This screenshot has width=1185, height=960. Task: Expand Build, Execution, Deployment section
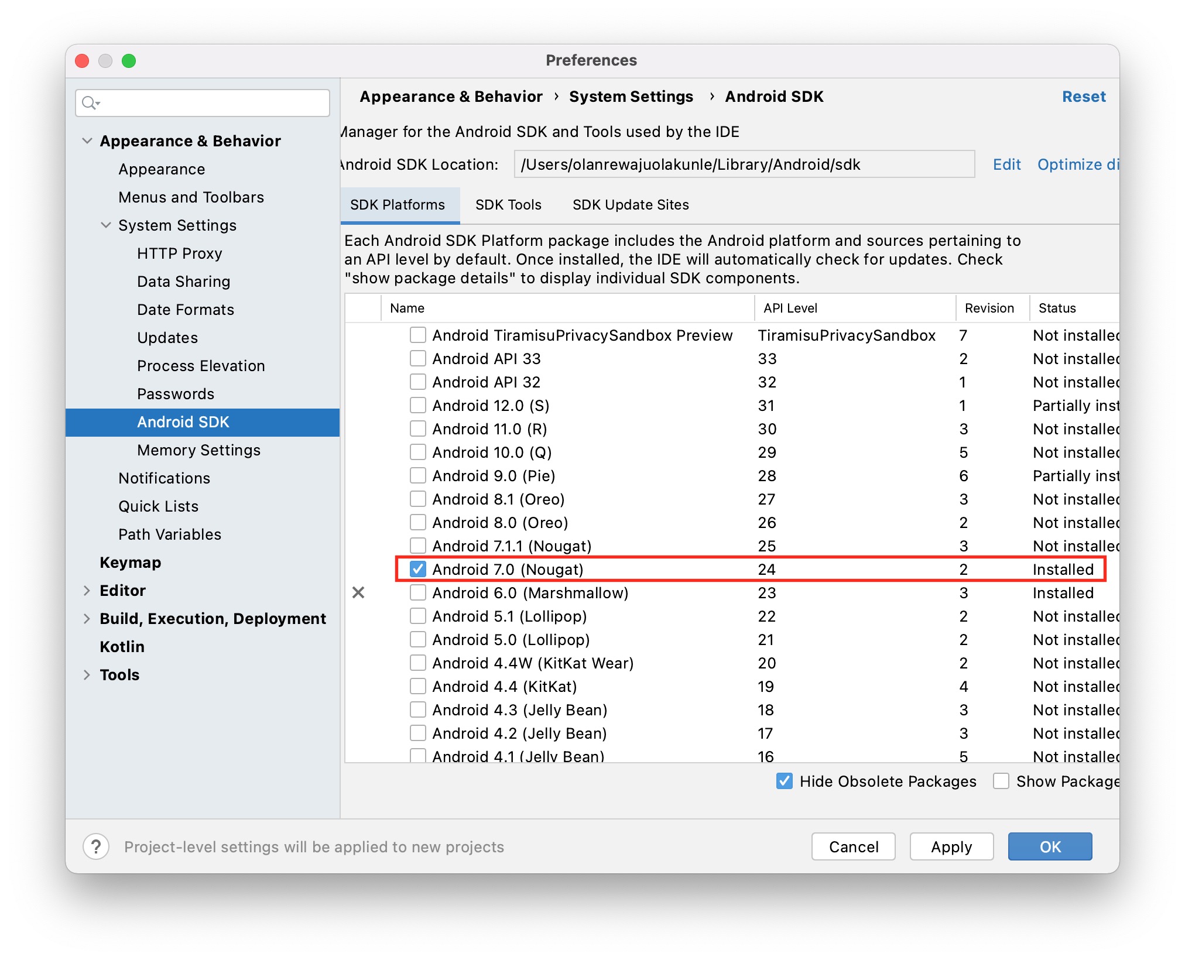point(87,618)
